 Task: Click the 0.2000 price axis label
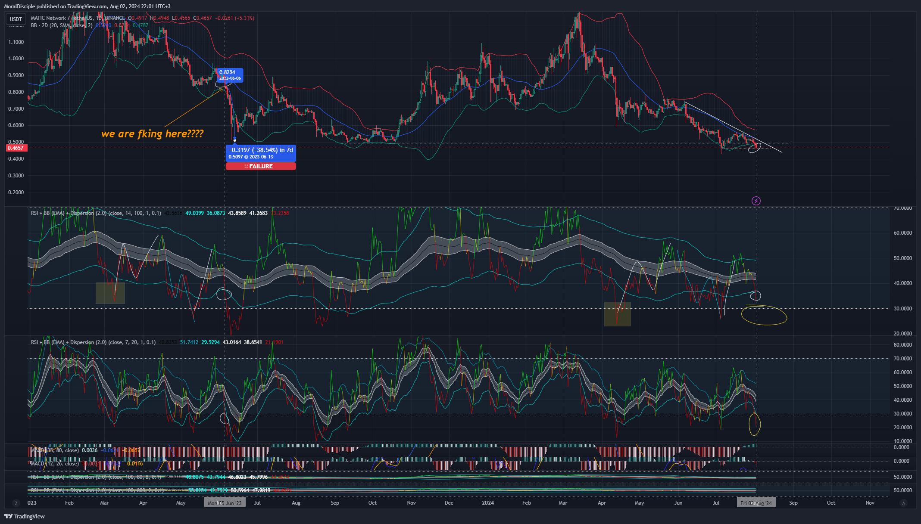[x=16, y=192]
